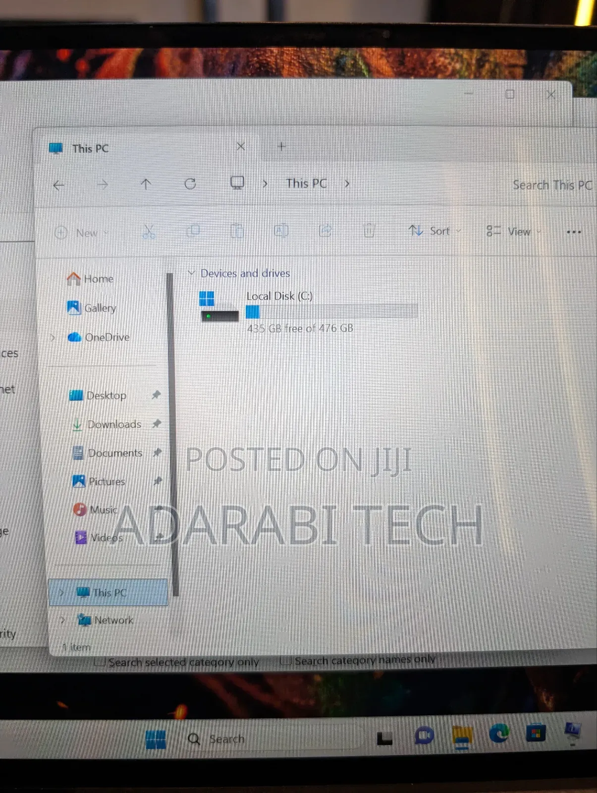Open the Control Panel taskbar icon
The height and width of the screenshot is (793, 597).
[572, 732]
